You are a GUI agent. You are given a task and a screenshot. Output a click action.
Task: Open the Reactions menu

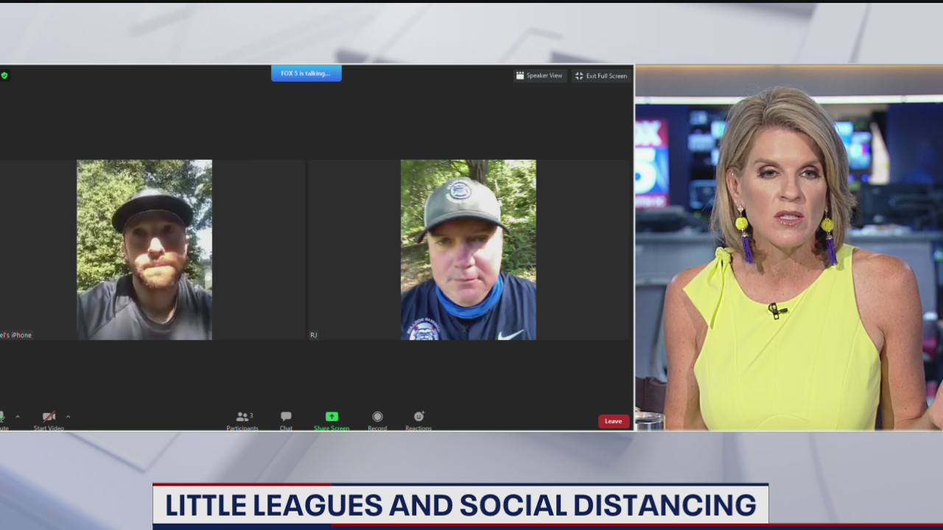coord(418,417)
